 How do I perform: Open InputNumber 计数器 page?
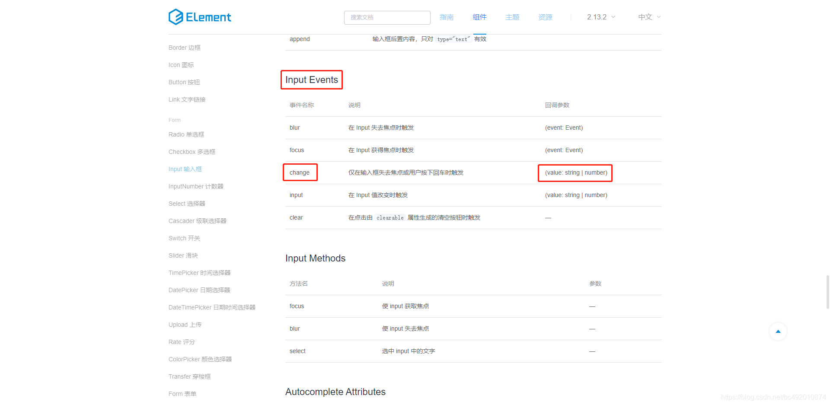click(x=196, y=186)
